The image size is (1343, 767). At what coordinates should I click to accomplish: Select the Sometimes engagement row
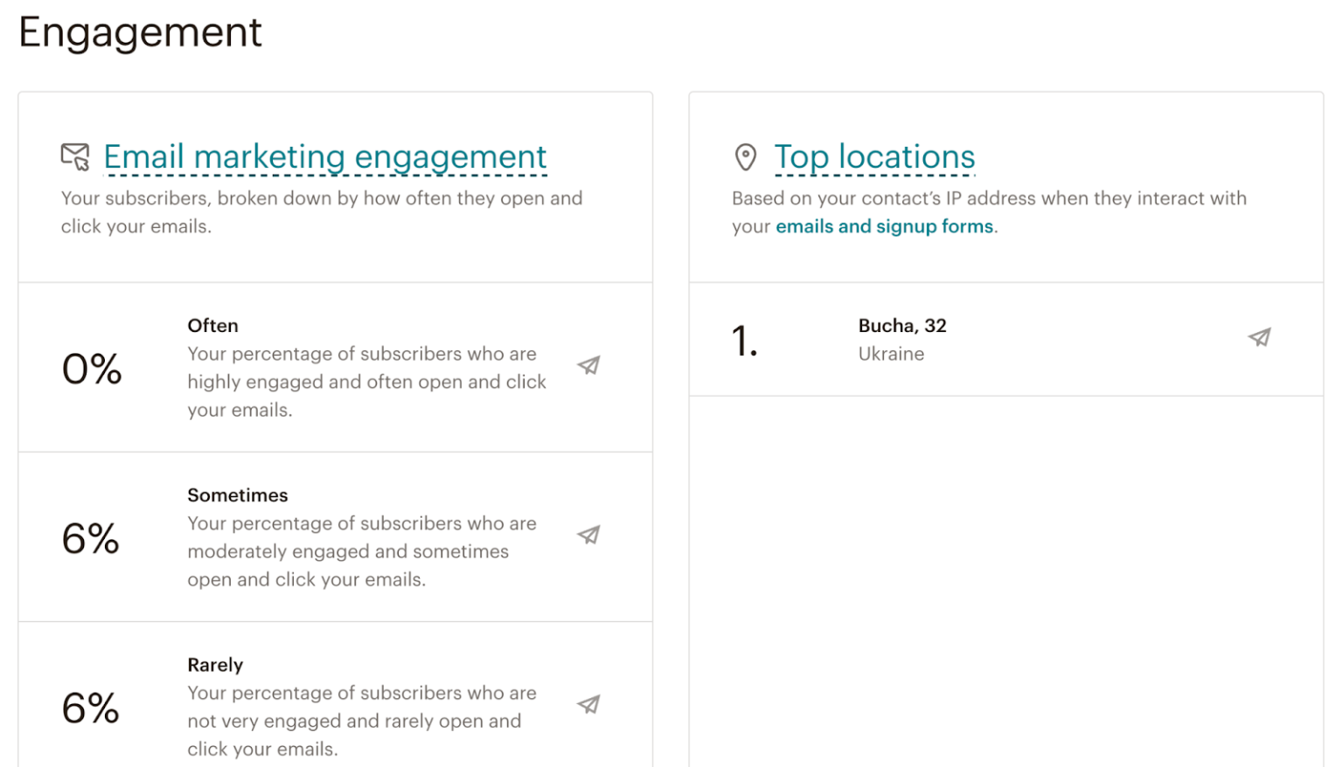335,536
